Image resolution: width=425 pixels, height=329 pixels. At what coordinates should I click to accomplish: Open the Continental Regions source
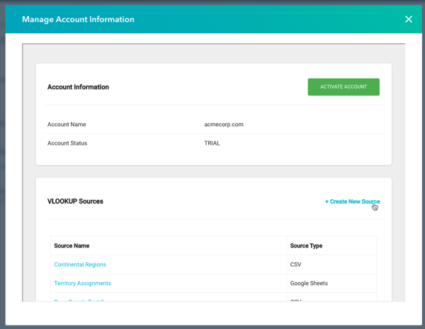[x=80, y=264]
